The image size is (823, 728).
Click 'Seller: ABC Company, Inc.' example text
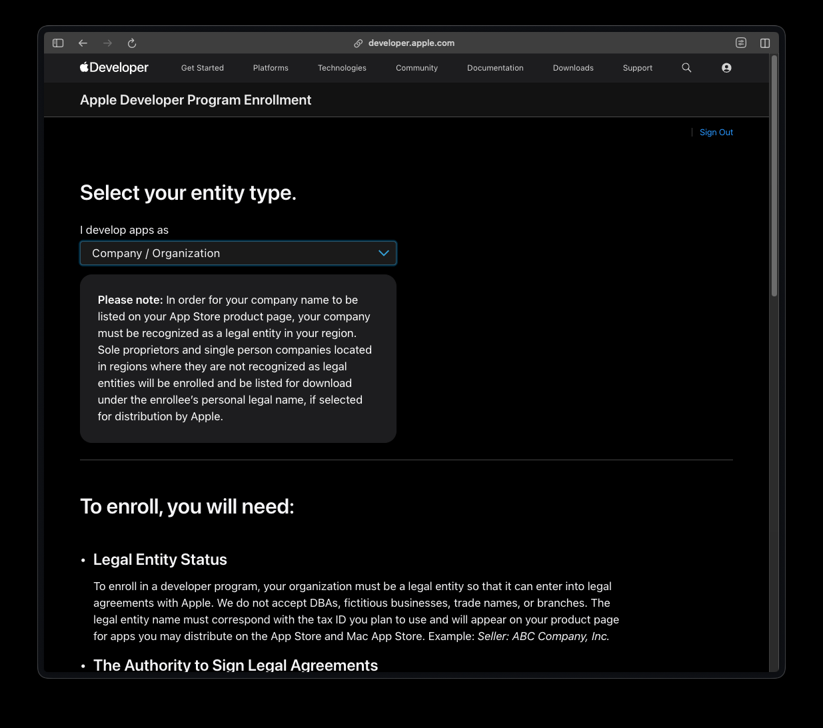[x=543, y=636]
